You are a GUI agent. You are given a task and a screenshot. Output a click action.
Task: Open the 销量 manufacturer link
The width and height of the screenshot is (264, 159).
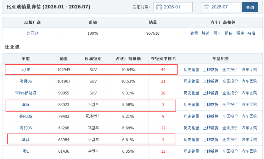coord(194,33)
